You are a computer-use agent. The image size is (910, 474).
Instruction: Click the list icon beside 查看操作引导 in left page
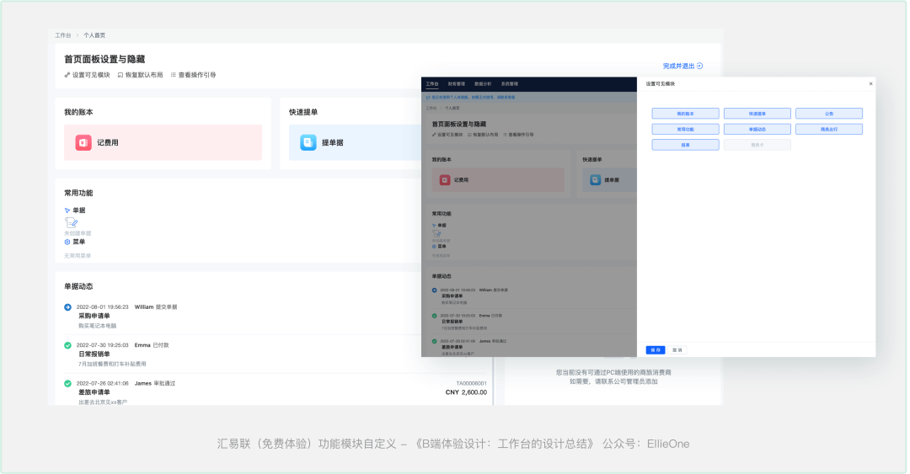[173, 75]
